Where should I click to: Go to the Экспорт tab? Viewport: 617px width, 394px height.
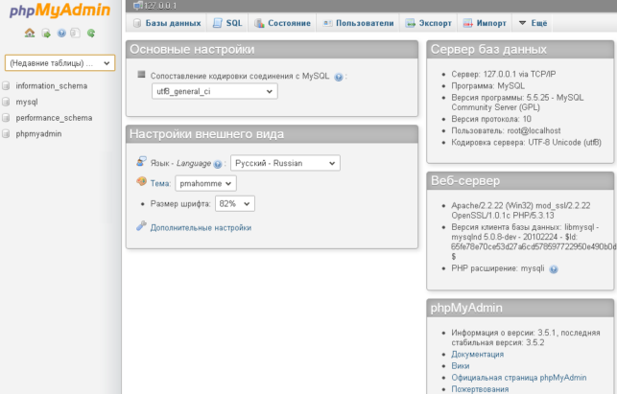(x=429, y=23)
